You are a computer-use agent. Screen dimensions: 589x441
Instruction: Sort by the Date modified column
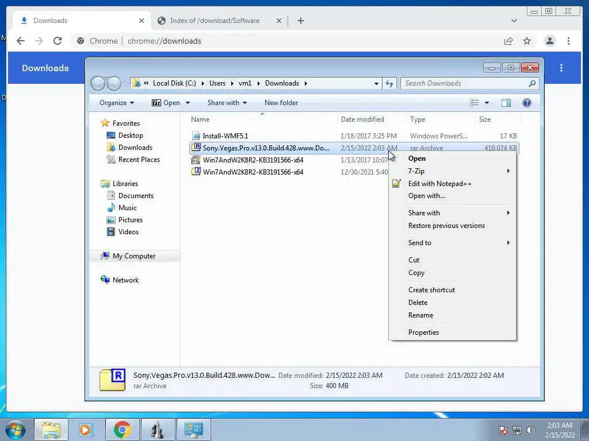[362, 119]
